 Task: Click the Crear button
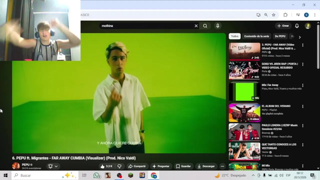coord(283,26)
